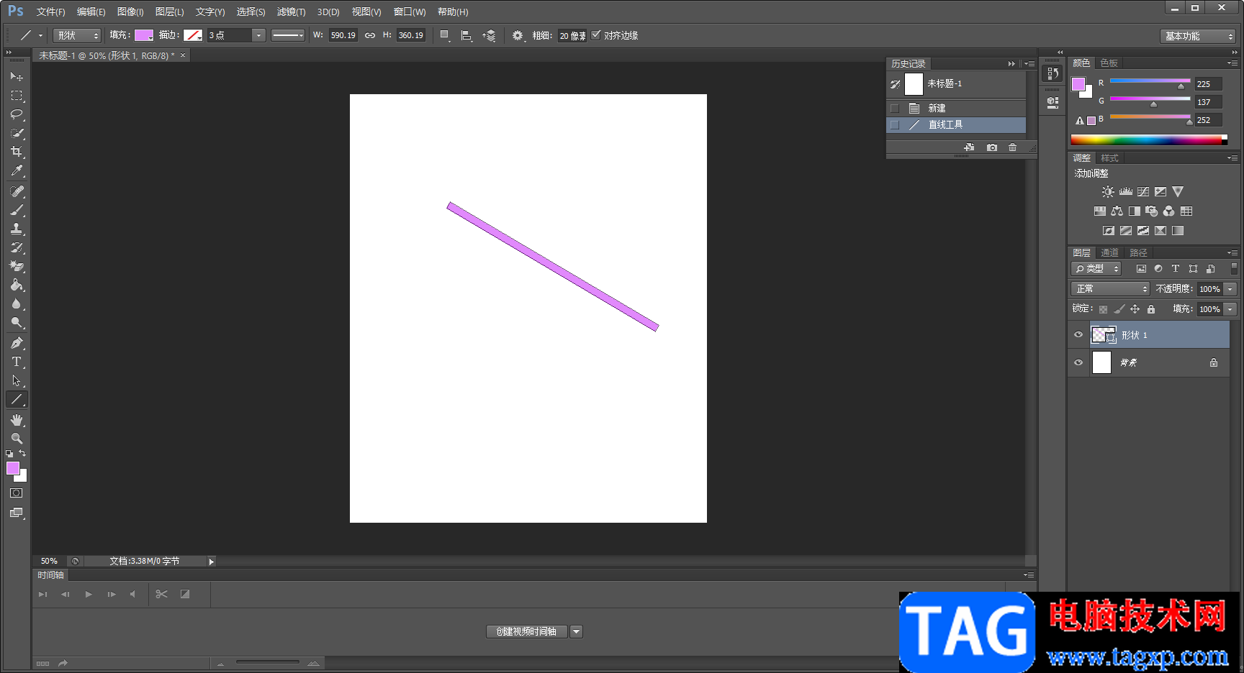Open the fill color swatch

pos(144,35)
